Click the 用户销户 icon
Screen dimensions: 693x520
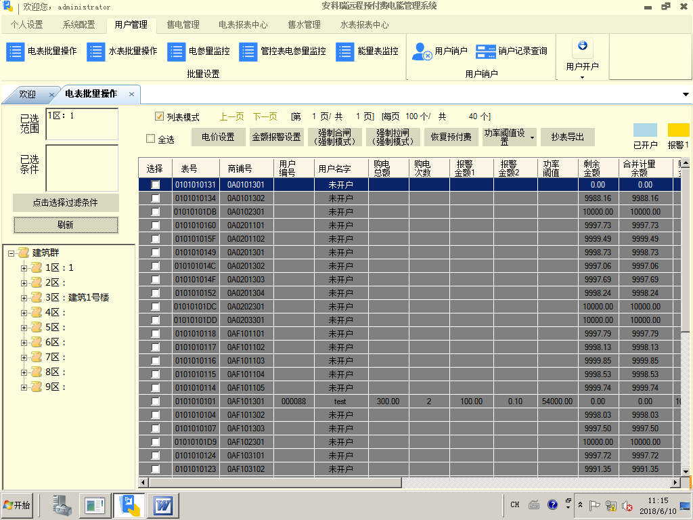[x=423, y=51]
